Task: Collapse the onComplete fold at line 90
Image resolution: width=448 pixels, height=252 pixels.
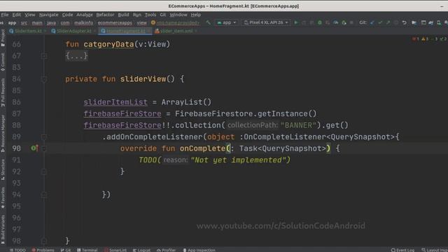Action: click(43, 148)
